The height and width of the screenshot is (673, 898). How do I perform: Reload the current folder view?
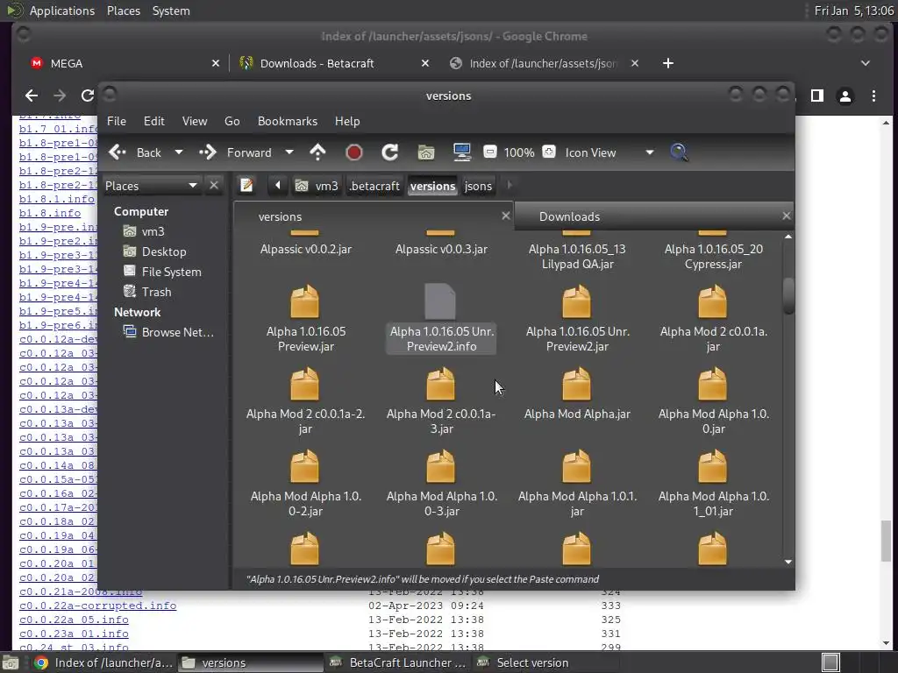(x=390, y=152)
